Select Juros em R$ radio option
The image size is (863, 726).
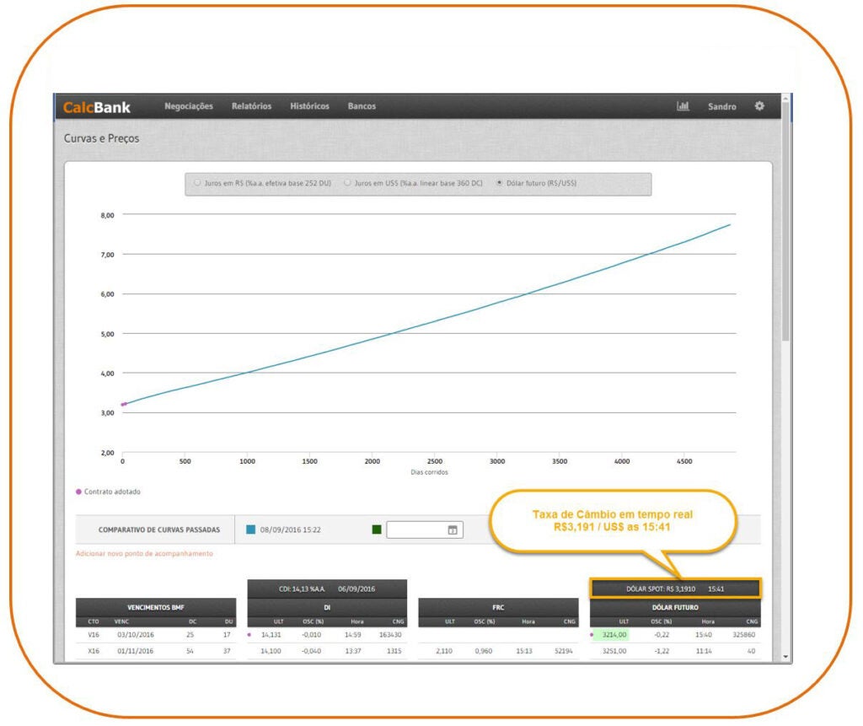pos(198,183)
